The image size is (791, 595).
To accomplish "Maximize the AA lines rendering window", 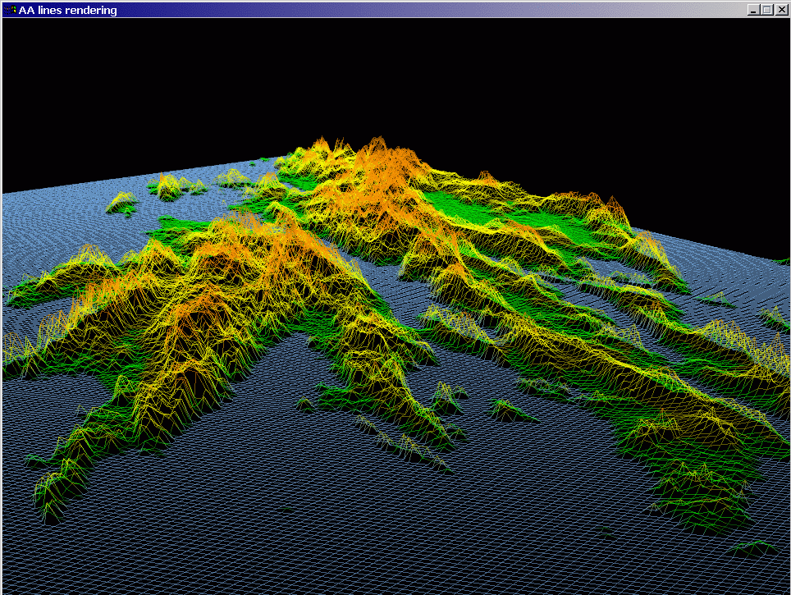I will (766, 10).
